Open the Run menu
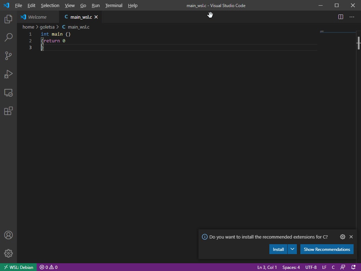The height and width of the screenshot is (271, 361). (96, 6)
